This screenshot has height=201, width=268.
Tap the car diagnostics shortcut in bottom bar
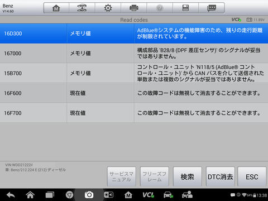point(168,195)
